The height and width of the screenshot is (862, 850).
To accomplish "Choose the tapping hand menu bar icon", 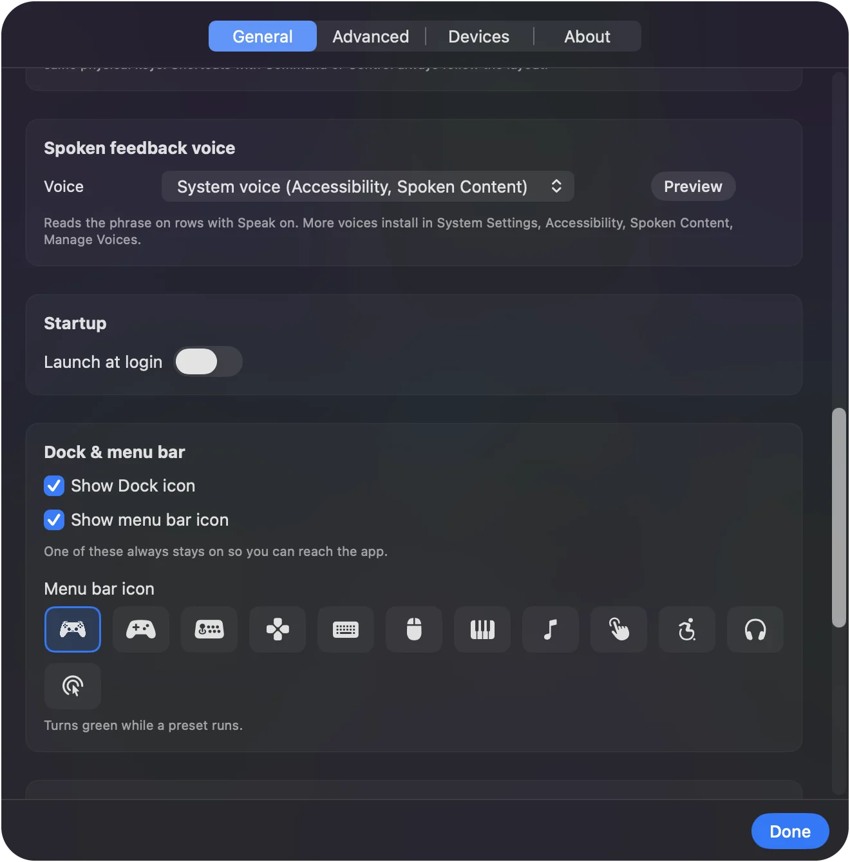I will pos(619,629).
